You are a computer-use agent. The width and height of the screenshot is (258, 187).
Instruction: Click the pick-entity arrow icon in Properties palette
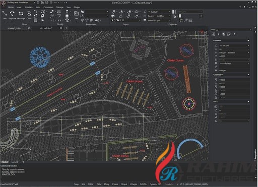[218, 34]
